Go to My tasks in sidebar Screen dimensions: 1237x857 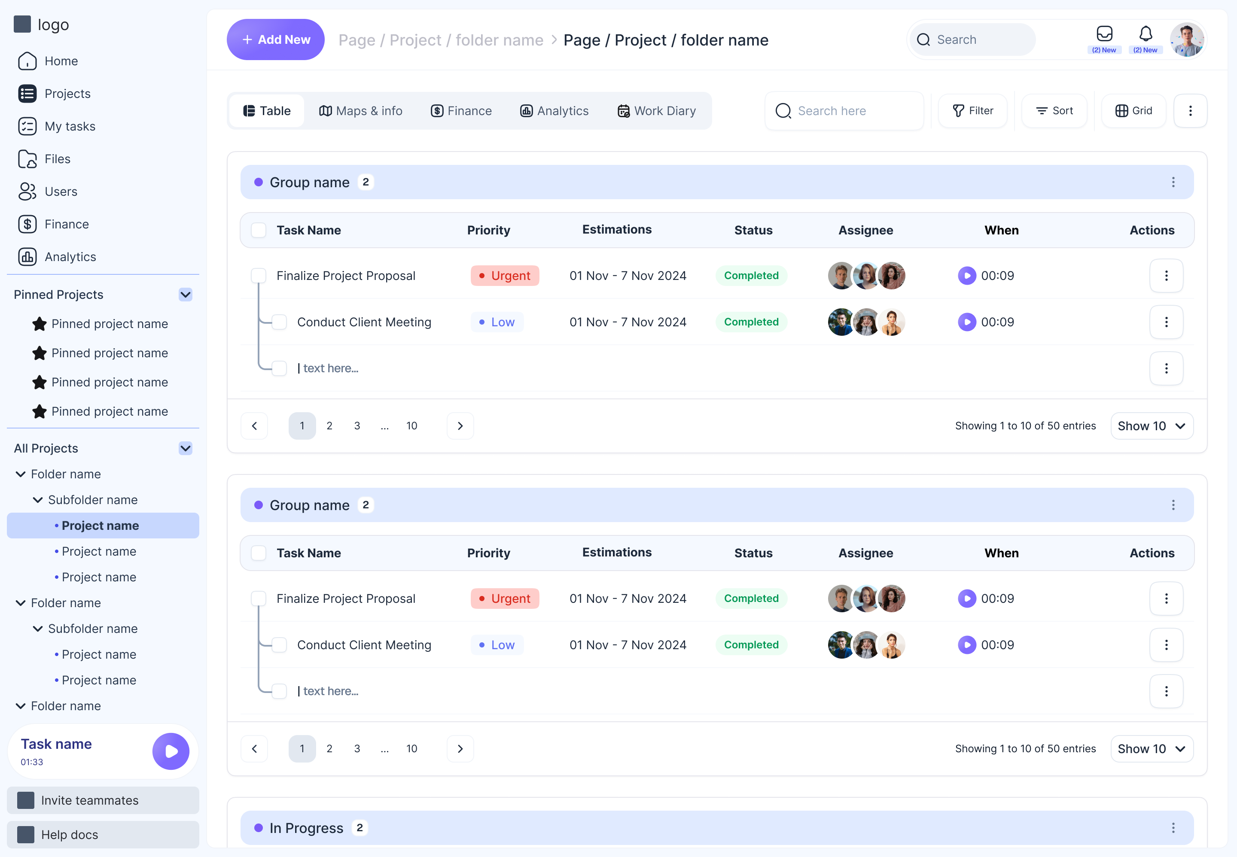pos(57,127)
